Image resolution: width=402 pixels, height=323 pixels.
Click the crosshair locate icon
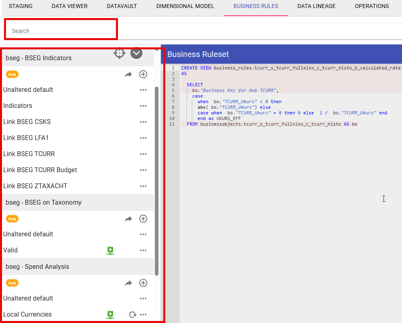point(120,53)
